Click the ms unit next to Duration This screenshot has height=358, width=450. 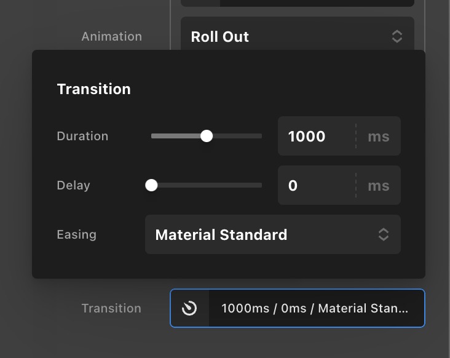(378, 136)
